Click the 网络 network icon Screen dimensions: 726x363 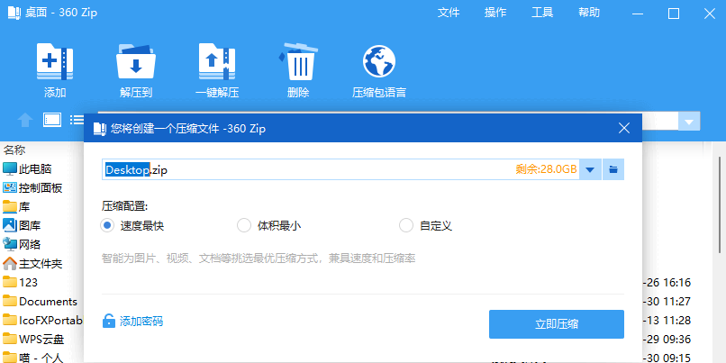[x=9, y=244]
